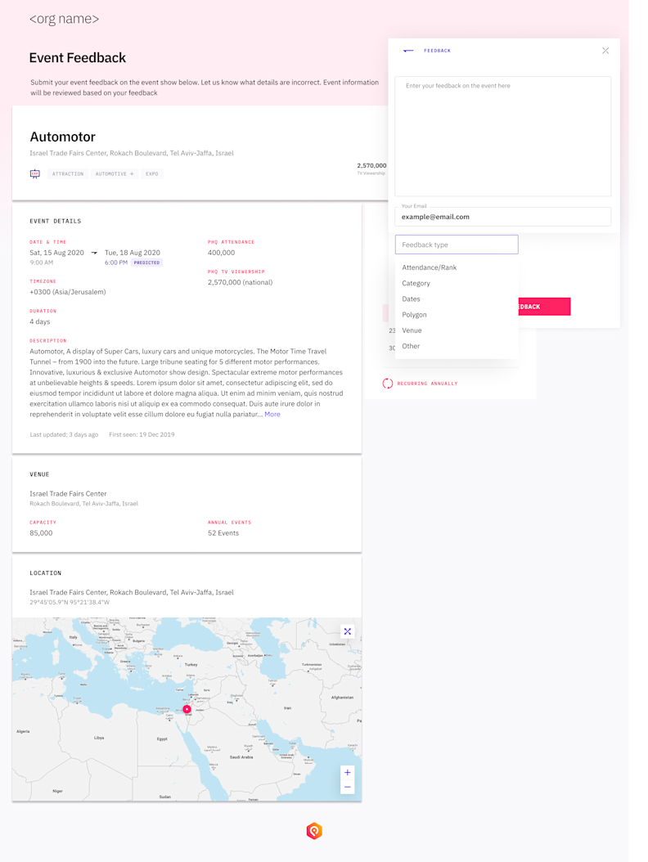Zoom out of the map with the minus
Image resolution: width=648 pixels, height=862 pixels.
coord(347,787)
